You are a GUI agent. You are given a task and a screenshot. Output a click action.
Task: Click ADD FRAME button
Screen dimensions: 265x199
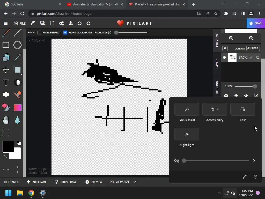(x=37, y=182)
